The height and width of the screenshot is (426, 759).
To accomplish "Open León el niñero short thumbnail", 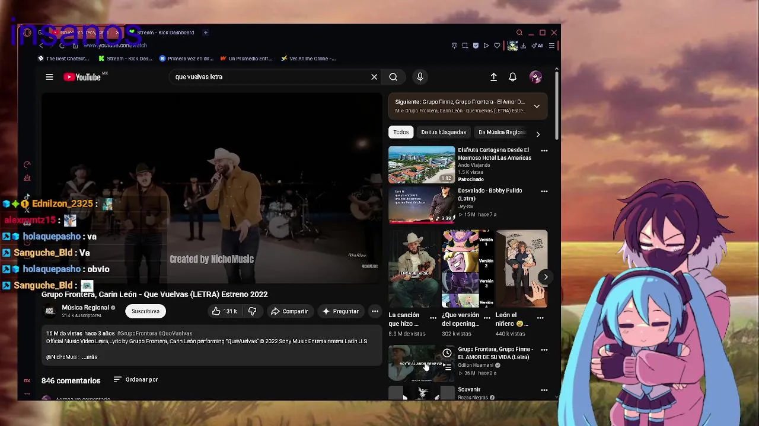I will pyautogui.click(x=522, y=269).
